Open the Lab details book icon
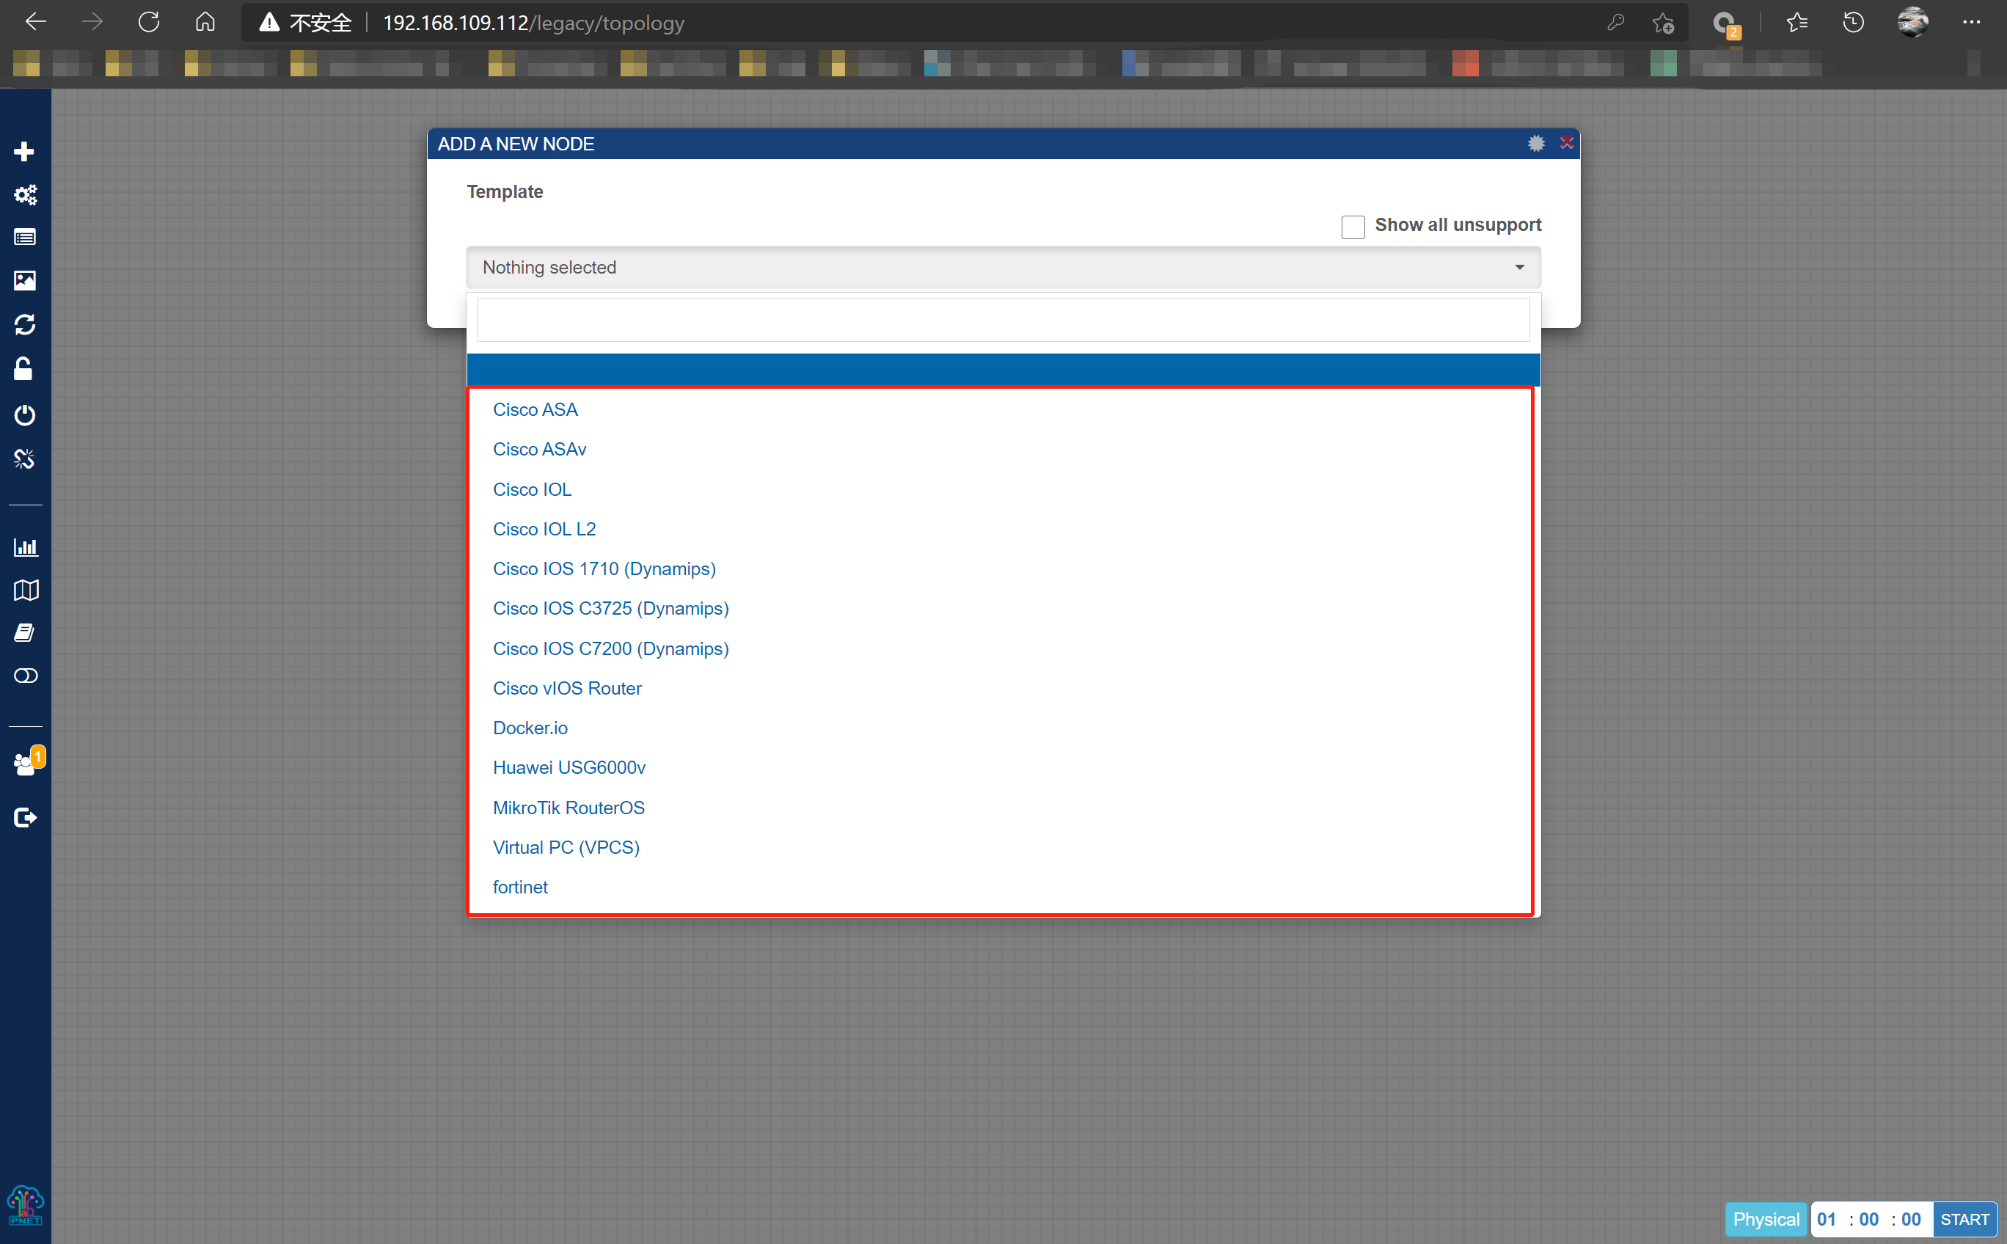2007x1244 pixels. [x=25, y=633]
